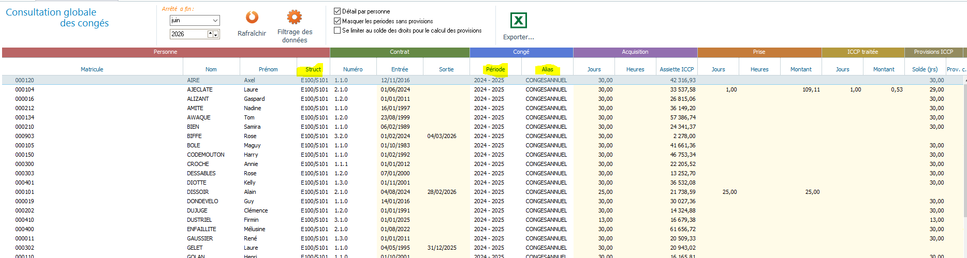Uncheck Détail par personne checkbox
The image size is (967, 258).
338,11
